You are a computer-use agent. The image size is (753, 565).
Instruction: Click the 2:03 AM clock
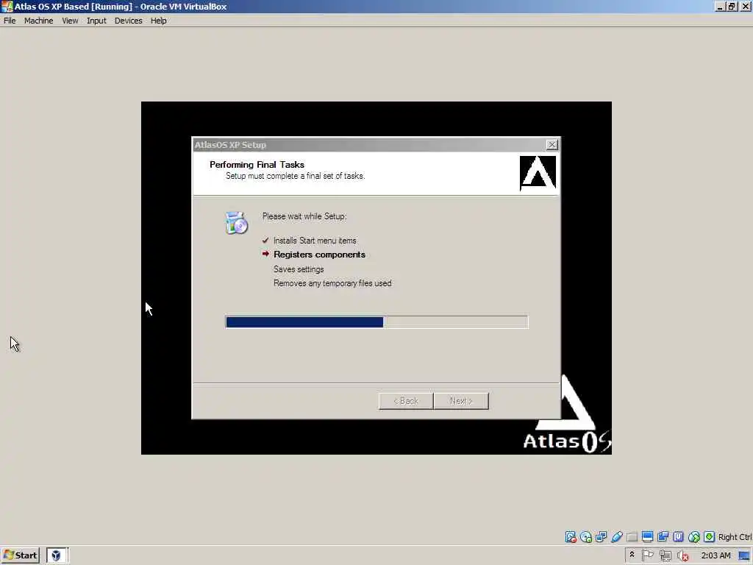715,555
